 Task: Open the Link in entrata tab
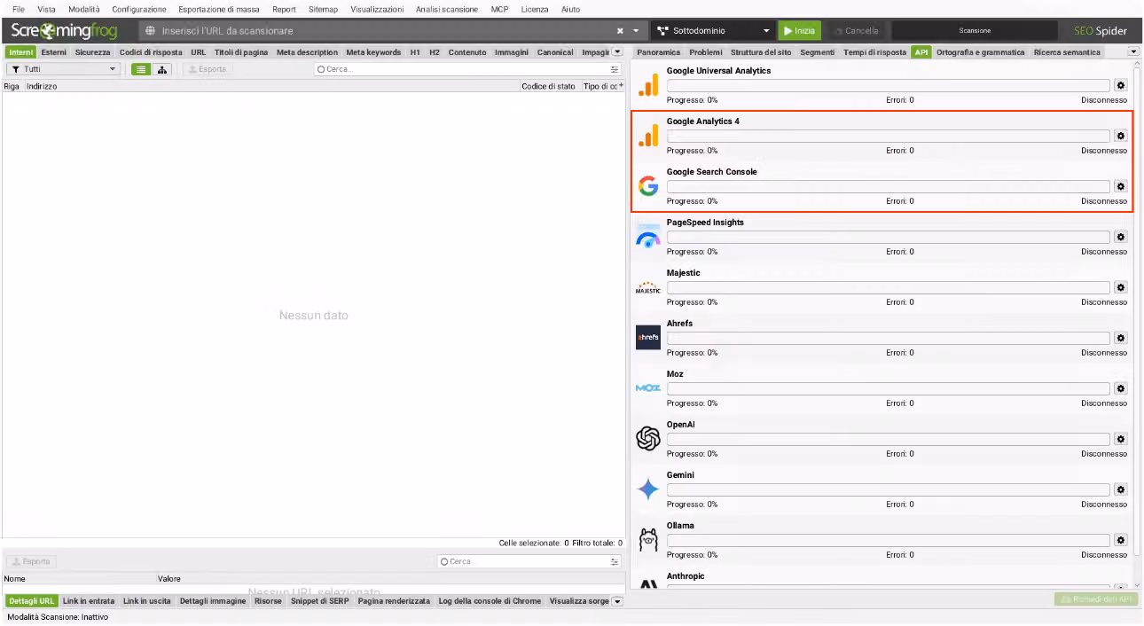[x=89, y=601]
